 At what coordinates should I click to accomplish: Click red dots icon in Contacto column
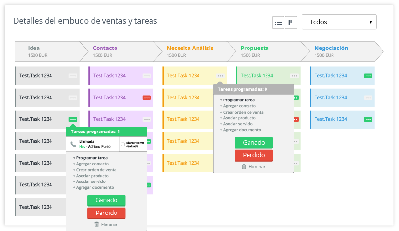(x=147, y=98)
